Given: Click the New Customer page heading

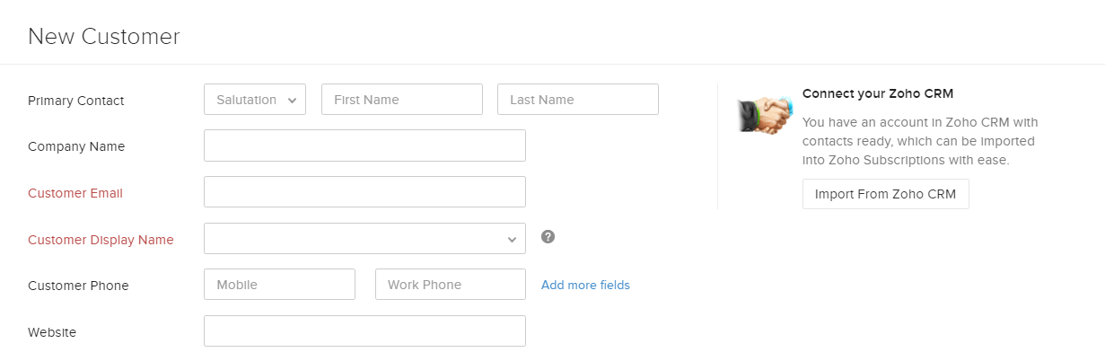Looking at the screenshot, I should (104, 37).
